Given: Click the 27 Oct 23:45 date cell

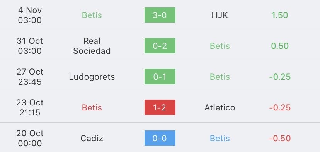Looking at the screenshot, I should click(30, 77).
